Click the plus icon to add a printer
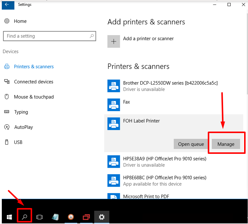 pos(114,42)
